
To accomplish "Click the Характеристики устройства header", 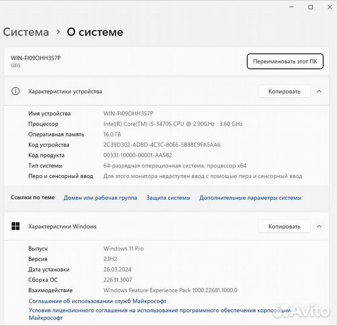I will (x=65, y=92).
